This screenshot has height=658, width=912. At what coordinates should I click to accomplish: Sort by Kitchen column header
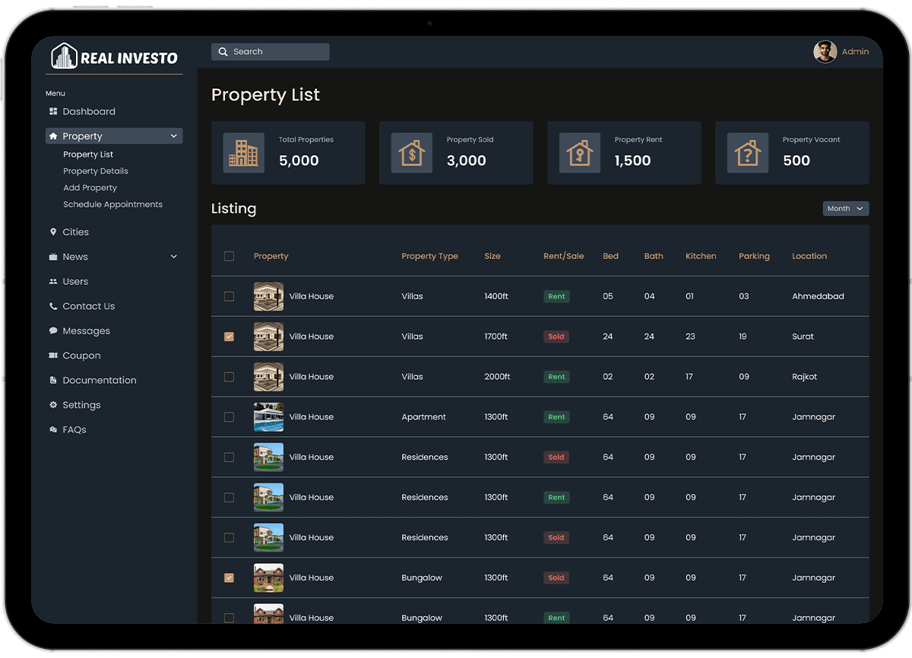click(701, 256)
